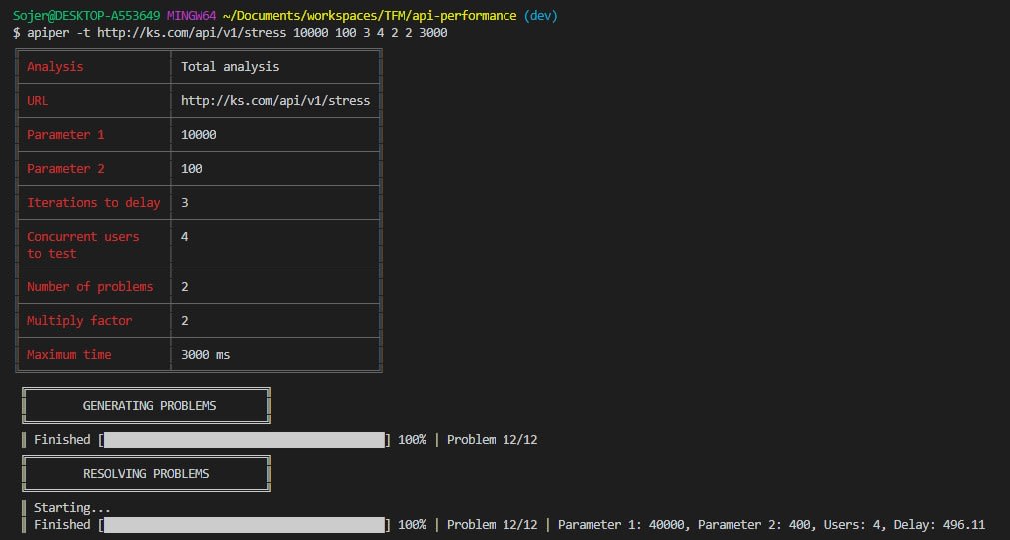Viewport: 1010px width, 540px height.
Task: Click the 'Concurrent users to test' row label
Action: (x=83, y=245)
